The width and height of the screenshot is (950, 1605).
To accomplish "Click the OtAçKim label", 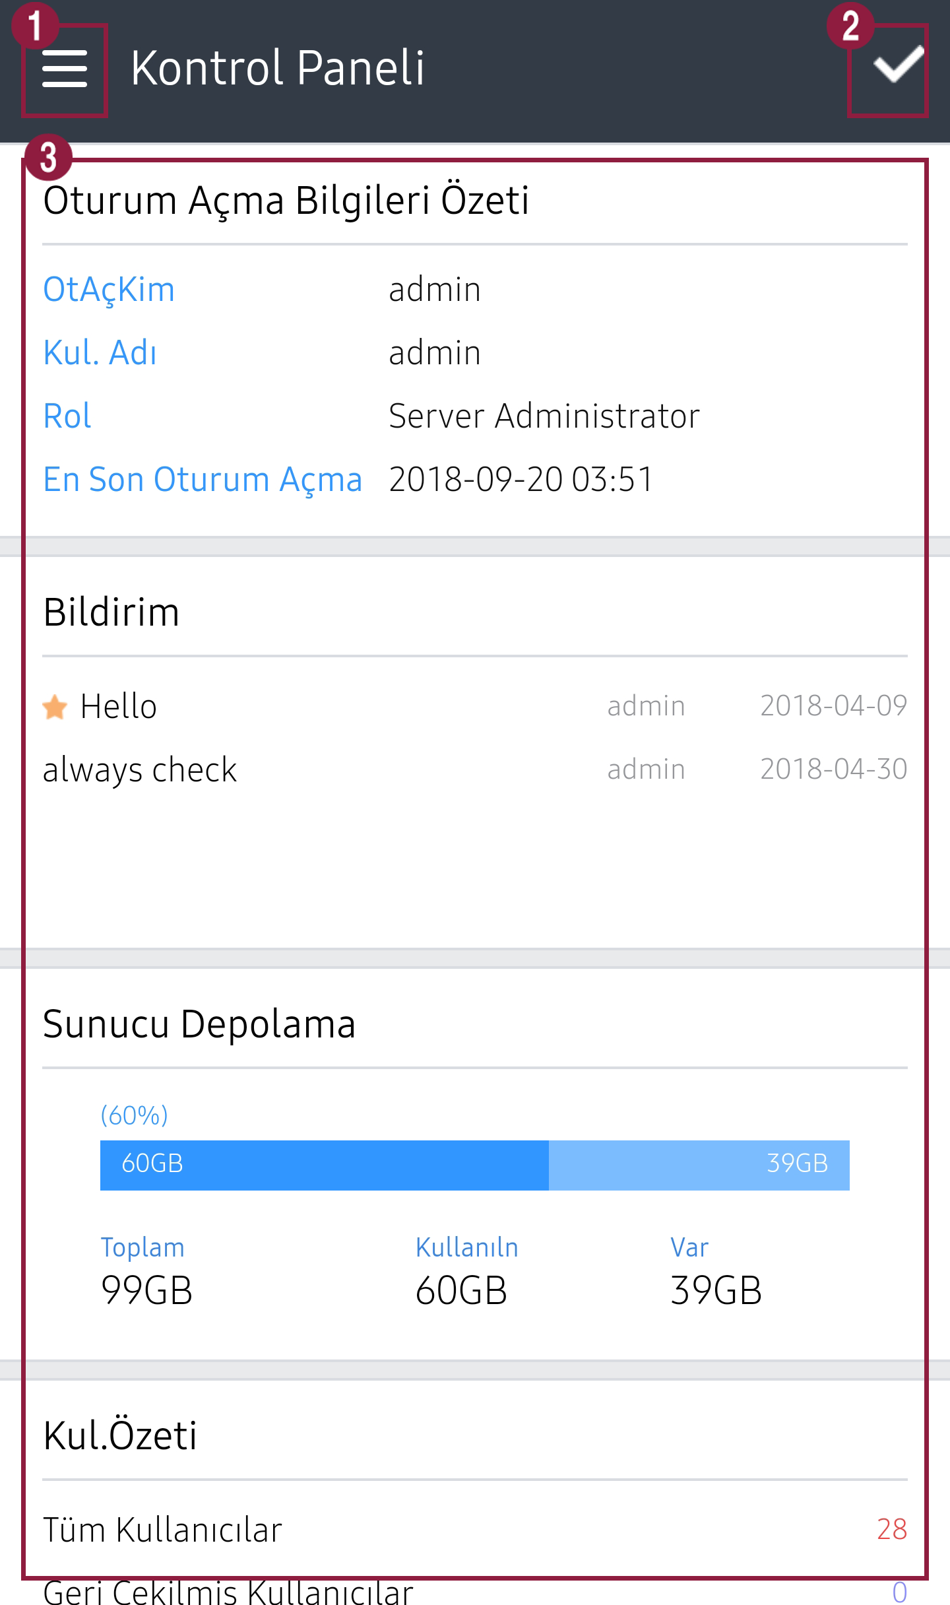I will click(109, 290).
